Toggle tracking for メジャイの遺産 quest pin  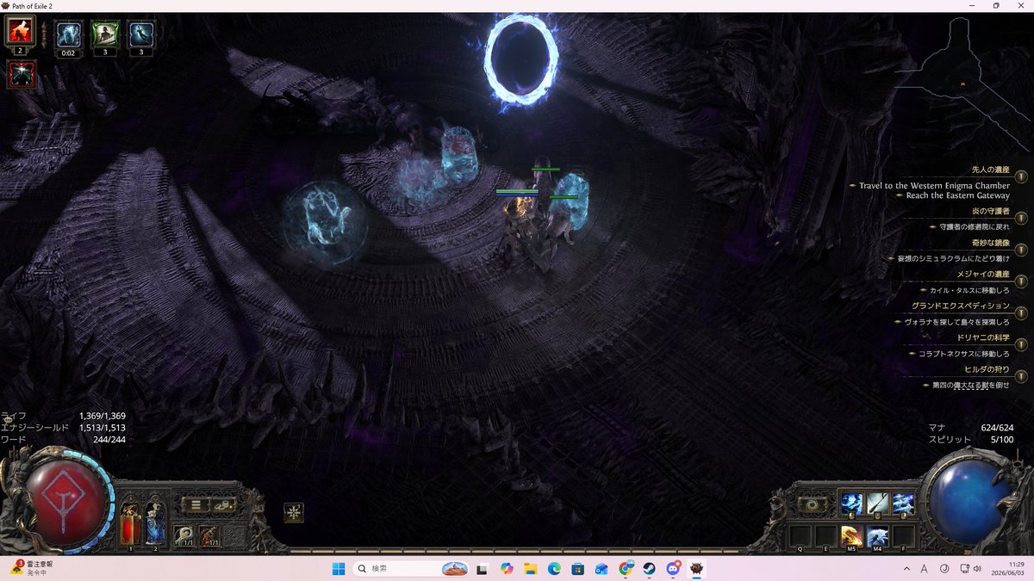click(x=1021, y=281)
